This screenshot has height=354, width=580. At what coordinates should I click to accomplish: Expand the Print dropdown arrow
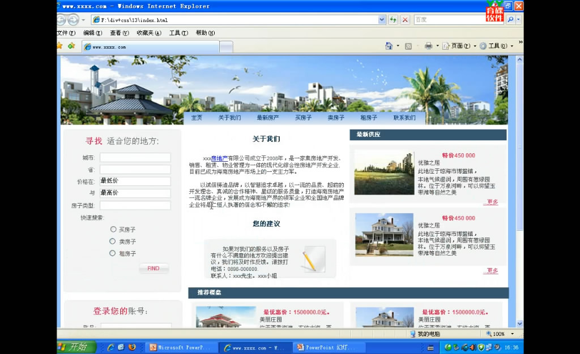[437, 46]
